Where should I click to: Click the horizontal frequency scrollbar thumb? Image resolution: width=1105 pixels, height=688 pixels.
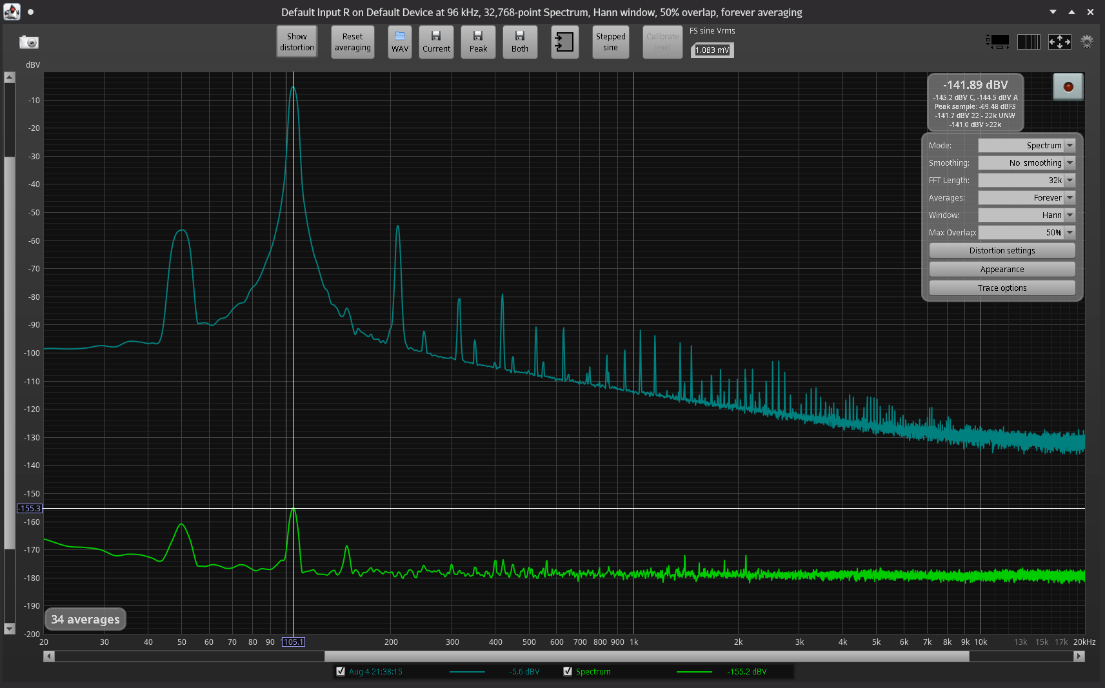[x=646, y=656]
